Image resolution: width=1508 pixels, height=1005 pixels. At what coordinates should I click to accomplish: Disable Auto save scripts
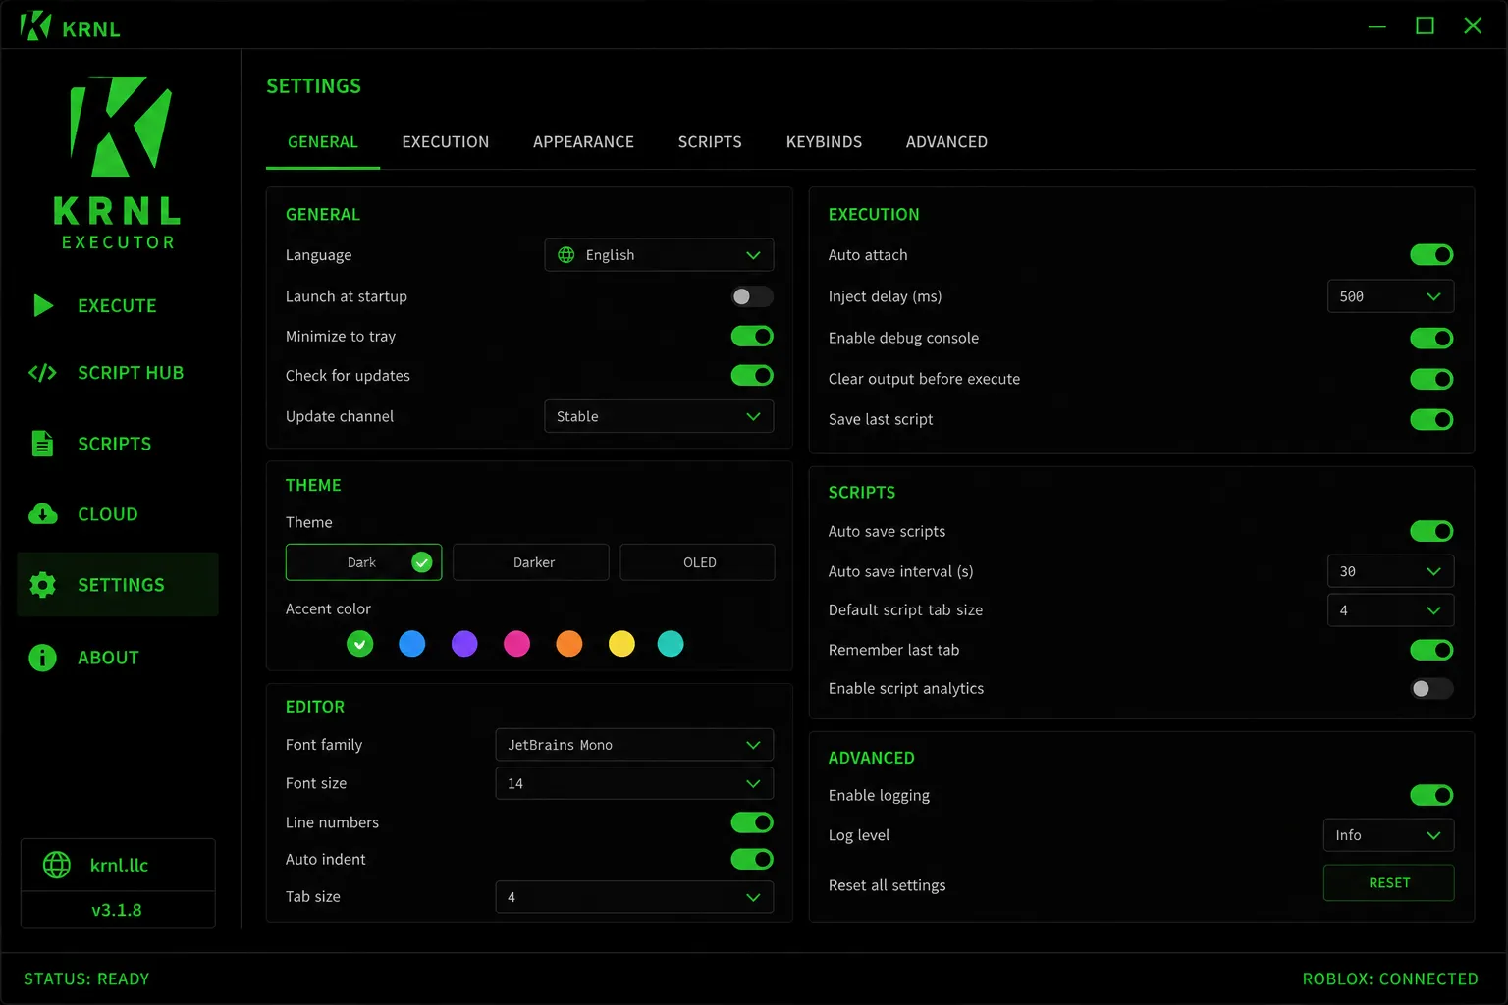[1431, 531]
